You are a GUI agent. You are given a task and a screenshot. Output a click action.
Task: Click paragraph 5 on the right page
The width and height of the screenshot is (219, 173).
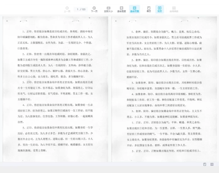point(164,114)
